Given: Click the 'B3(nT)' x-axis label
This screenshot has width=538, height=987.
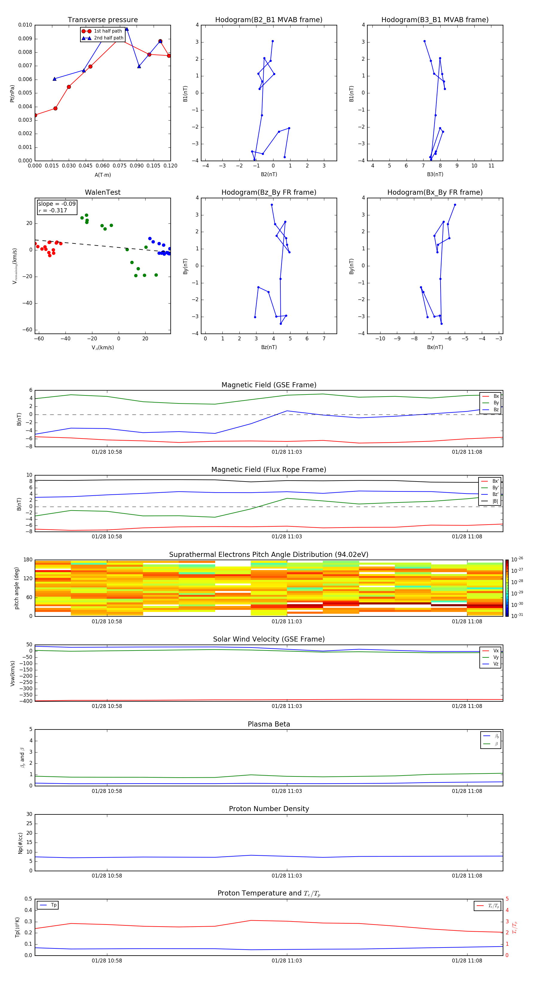Looking at the screenshot, I should click(x=435, y=174).
